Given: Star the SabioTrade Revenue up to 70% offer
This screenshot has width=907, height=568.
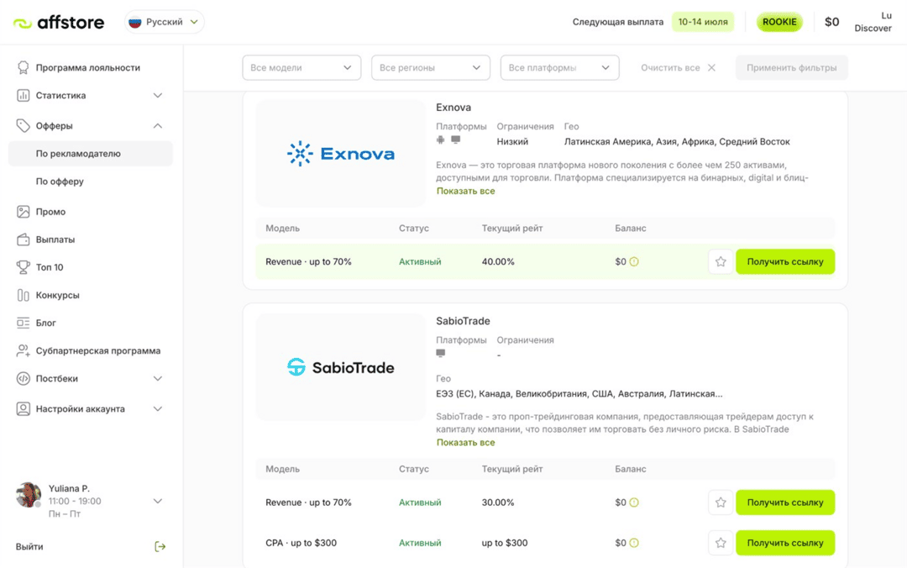Looking at the screenshot, I should coord(721,502).
